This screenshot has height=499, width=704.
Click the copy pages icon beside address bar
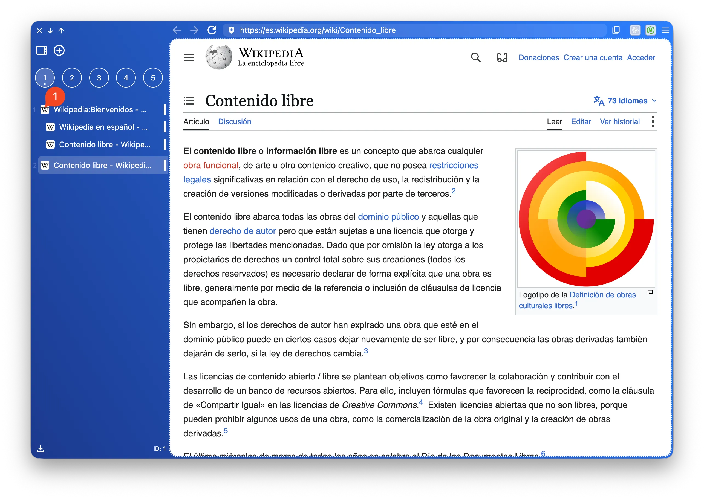pyautogui.click(x=616, y=30)
